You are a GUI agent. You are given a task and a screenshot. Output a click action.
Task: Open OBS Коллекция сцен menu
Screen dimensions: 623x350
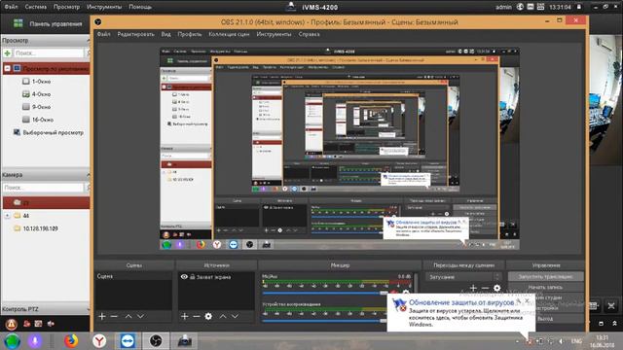(x=229, y=34)
